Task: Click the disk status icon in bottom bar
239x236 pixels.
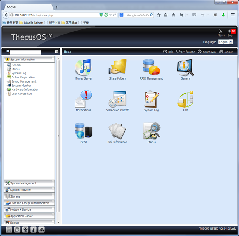Action: pos(17,229)
